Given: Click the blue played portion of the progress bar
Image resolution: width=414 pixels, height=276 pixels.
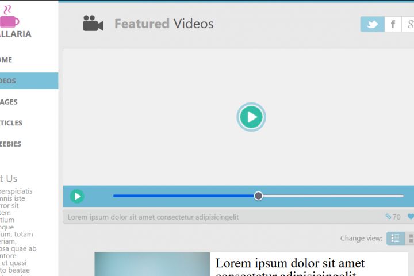Looking at the screenshot, I should pyautogui.click(x=184, y=196).
